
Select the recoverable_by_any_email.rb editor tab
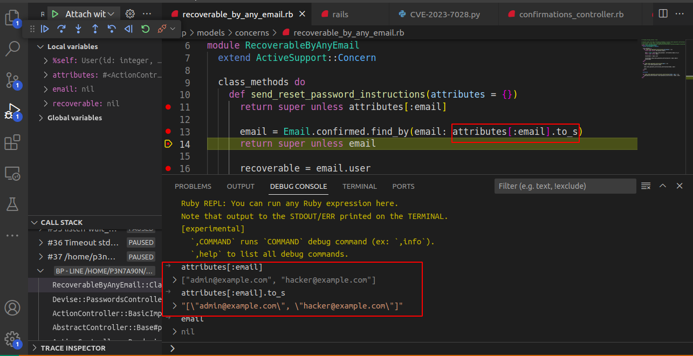coord(237,14)
